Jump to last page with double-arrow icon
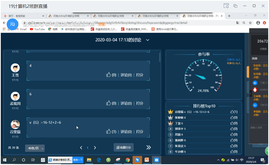The image size is (269, 165). (x=148, y=147)
